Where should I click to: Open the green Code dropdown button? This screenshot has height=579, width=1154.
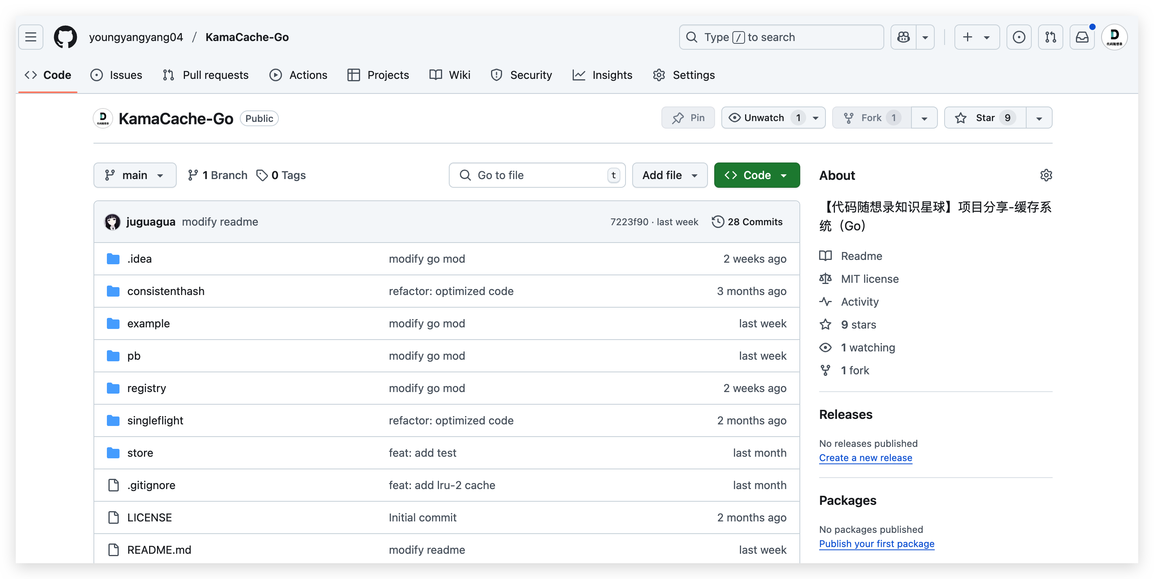coord(756,175)
